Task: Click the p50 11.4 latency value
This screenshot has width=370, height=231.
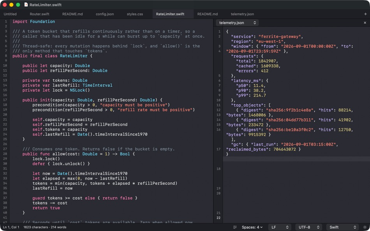Action: (258, 86)
